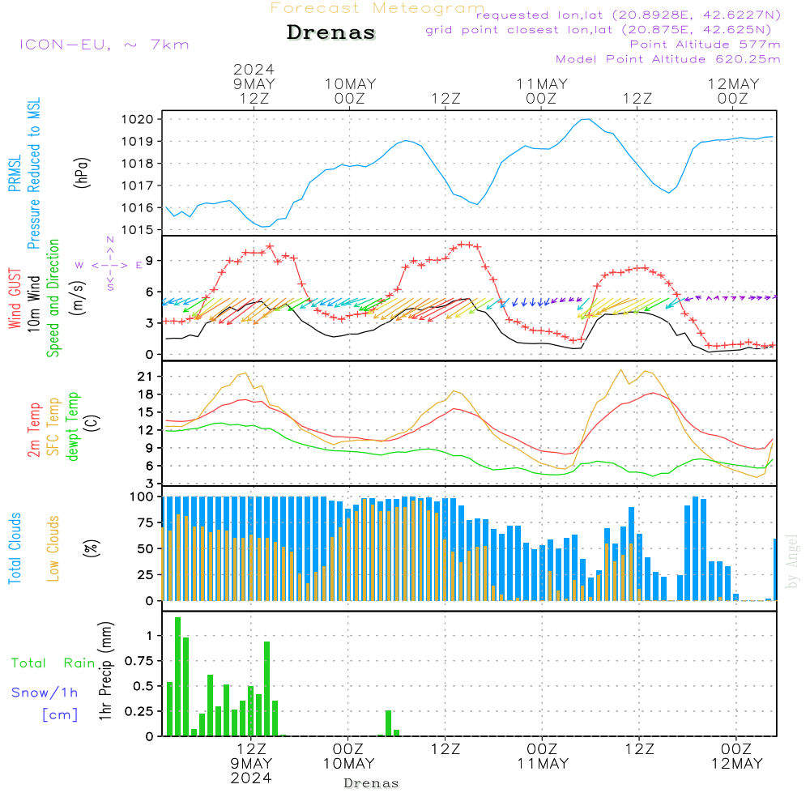The width and height of the screenshot is (810, 810).
Task: Click the red 'Wind GUST' label
Action: point(15,298)
